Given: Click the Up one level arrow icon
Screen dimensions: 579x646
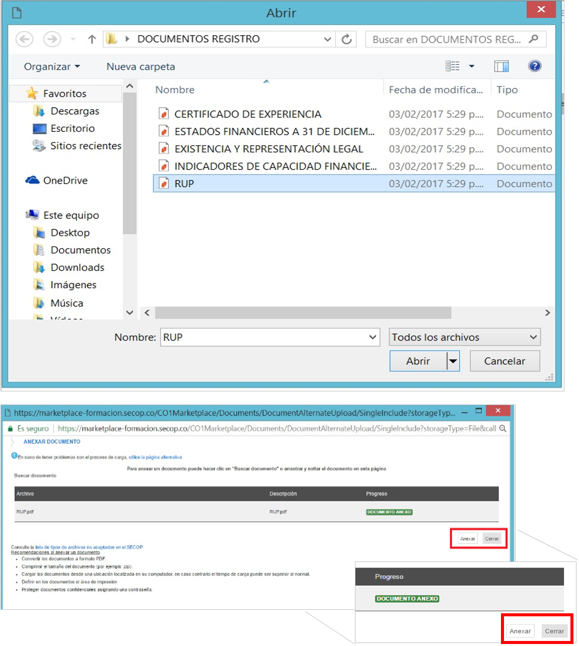Looking at the screenshot, I should (92, 39).
